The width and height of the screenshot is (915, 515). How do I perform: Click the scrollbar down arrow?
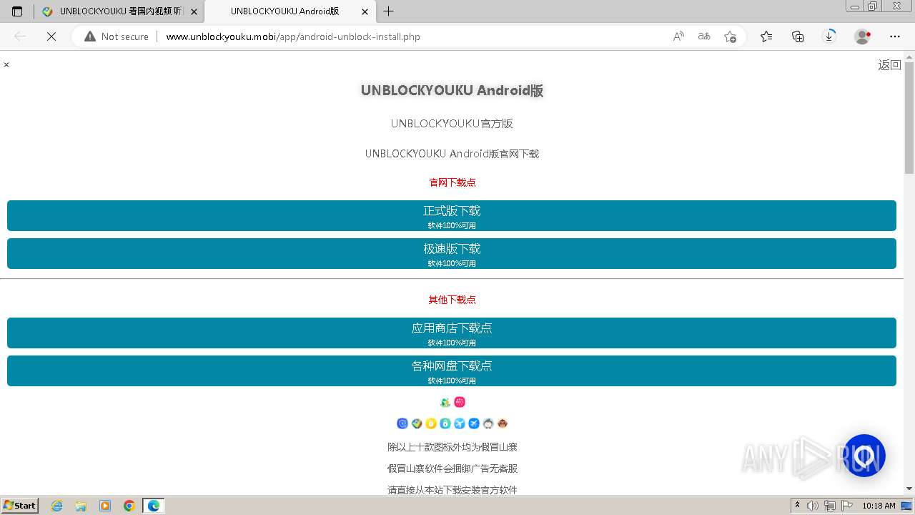pyautogui.click(x=909, y=489)
